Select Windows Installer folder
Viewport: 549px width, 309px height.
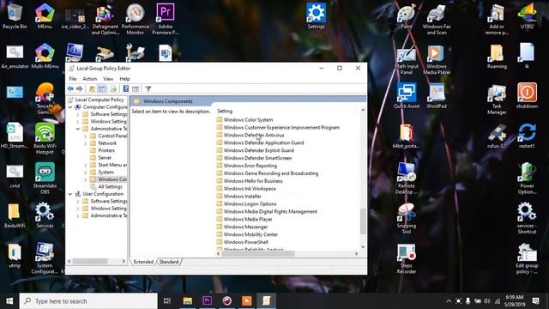click(x=242, y=197)
